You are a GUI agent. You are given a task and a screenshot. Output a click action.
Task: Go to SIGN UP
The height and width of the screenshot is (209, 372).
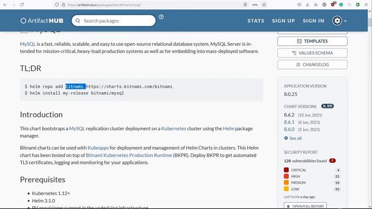(x=284, y=21)
